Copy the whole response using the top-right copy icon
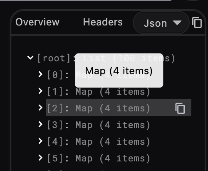The height and width of the screenshot is (171, 208). tap(197, 23)
